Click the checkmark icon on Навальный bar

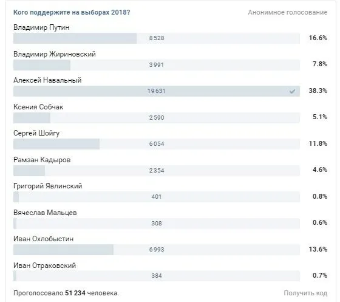point(292,91)
